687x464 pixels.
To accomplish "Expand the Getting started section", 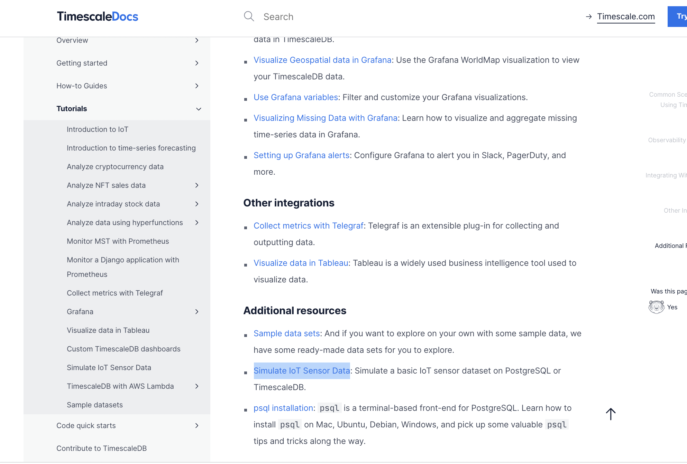I will tap(197, 63).
